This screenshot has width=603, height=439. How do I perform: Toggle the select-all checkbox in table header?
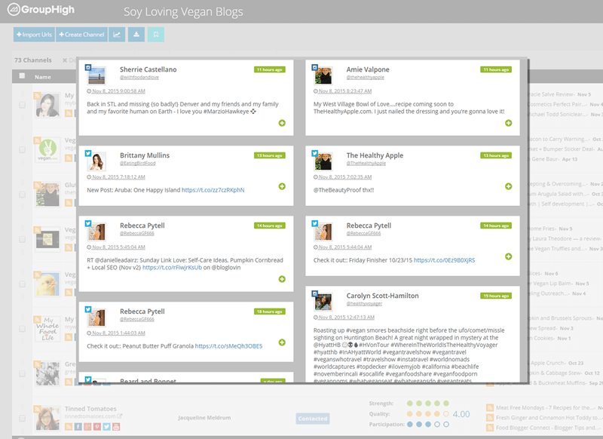(x=22, y=76)
